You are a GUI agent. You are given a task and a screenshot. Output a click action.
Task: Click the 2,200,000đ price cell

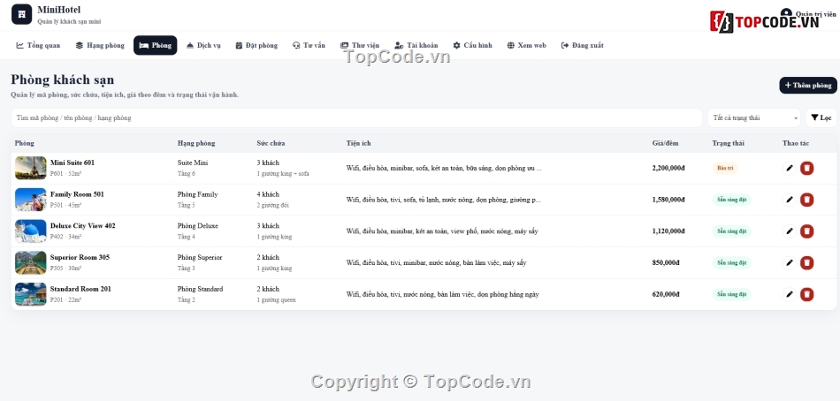coord(668,168)
